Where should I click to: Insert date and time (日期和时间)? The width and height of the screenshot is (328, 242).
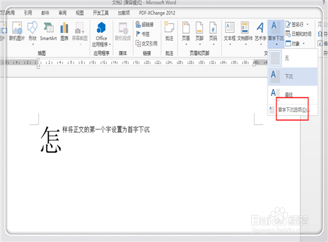[x=298, y=34]
